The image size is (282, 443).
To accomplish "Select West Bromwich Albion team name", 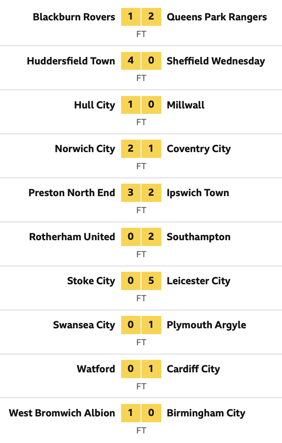I will click(62, 413).
